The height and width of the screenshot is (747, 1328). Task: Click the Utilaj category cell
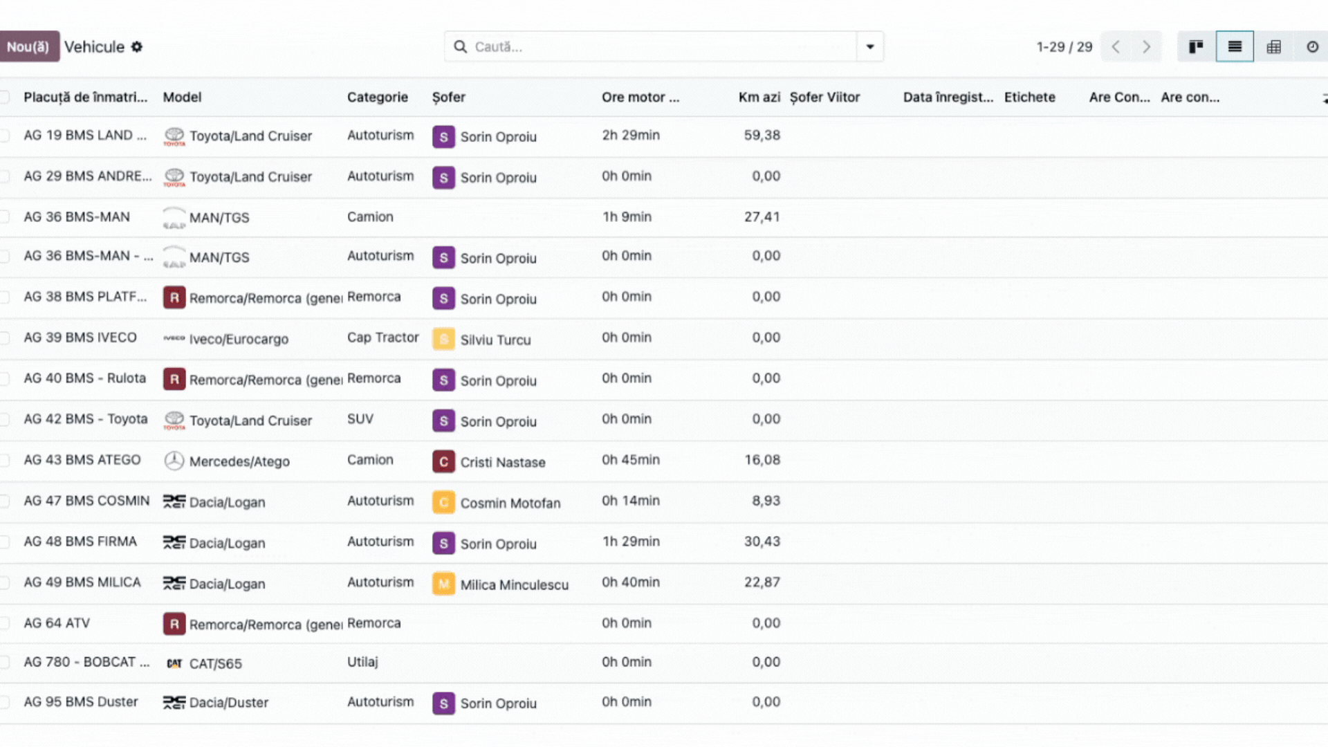tap(362, 662)
